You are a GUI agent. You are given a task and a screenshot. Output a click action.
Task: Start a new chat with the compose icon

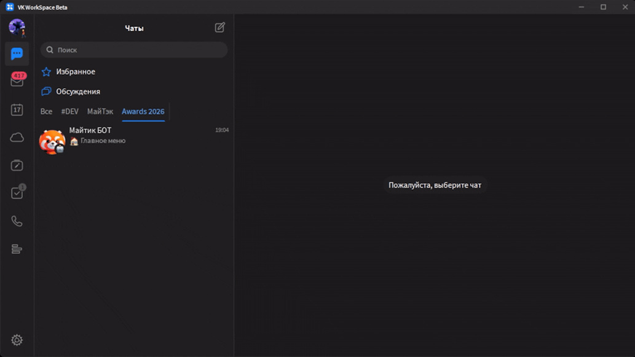click(219, 28)
